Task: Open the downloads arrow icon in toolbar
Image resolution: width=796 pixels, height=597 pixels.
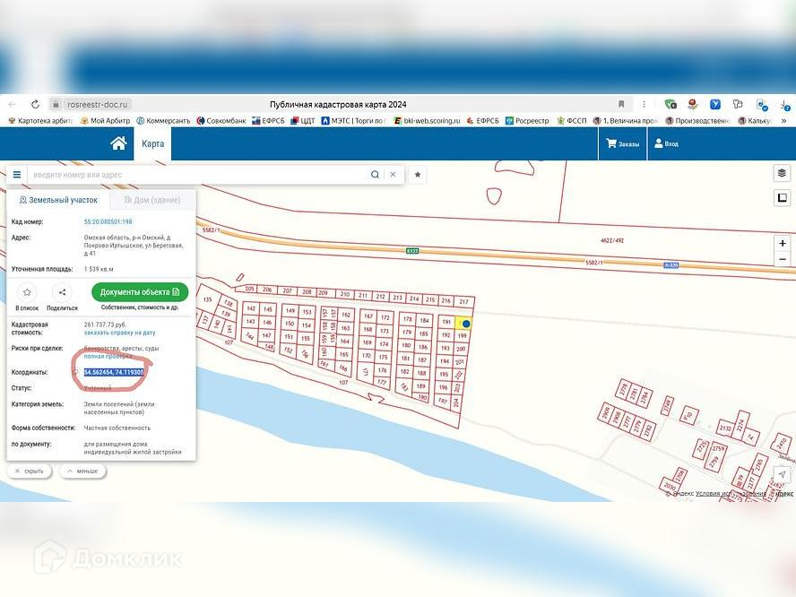Action: tap(784, 105)
